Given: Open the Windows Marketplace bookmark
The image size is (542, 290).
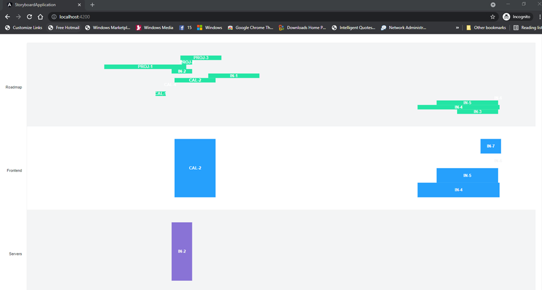Looking at the screenshot, I should [x=107, y=28].
